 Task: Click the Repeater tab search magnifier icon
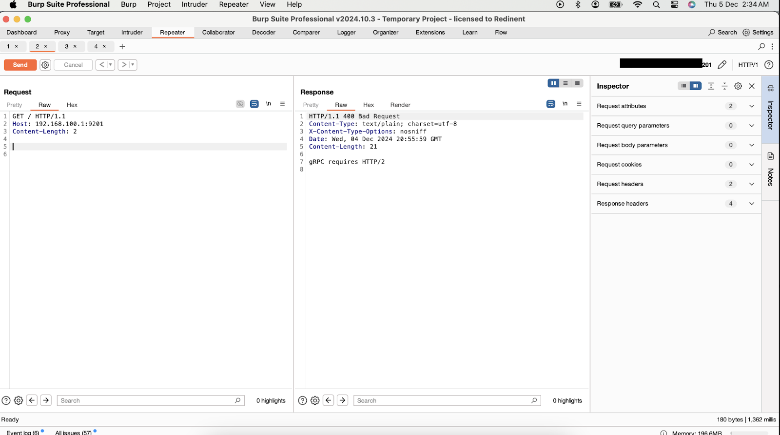tap(761, 46)
